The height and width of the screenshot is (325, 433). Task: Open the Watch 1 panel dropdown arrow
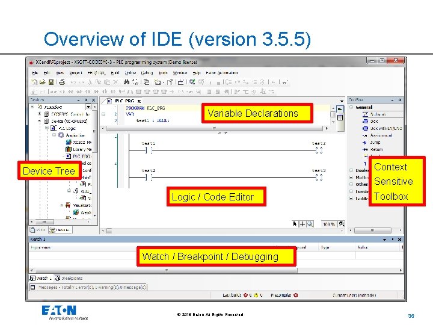[385, 240]
